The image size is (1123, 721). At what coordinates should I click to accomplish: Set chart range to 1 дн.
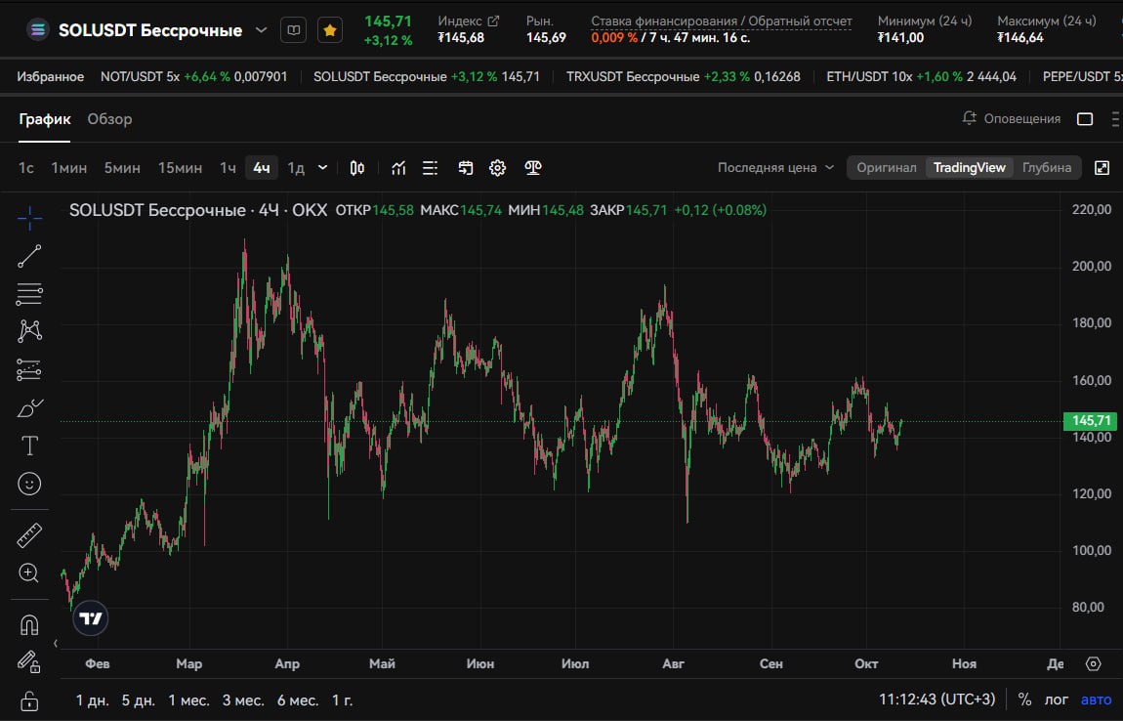tap(93, 700)
